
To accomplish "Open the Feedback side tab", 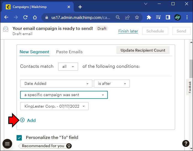I will point(190,87).
